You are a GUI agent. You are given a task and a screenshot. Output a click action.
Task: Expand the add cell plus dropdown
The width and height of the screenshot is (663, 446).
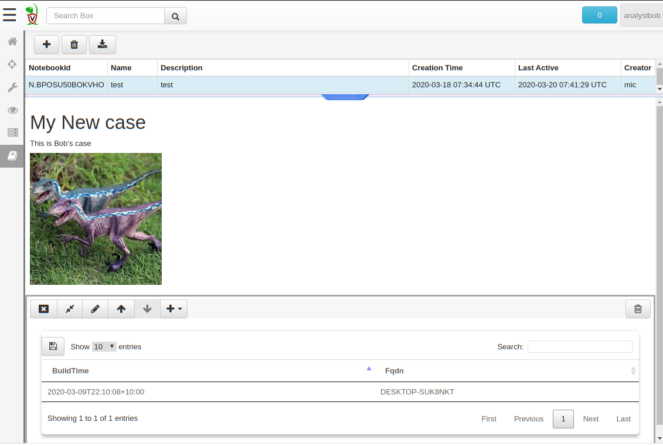click(x=174, y=309)
